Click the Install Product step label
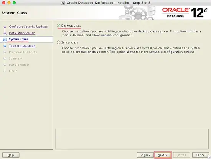211x159 pixels. tap(19, 65)
